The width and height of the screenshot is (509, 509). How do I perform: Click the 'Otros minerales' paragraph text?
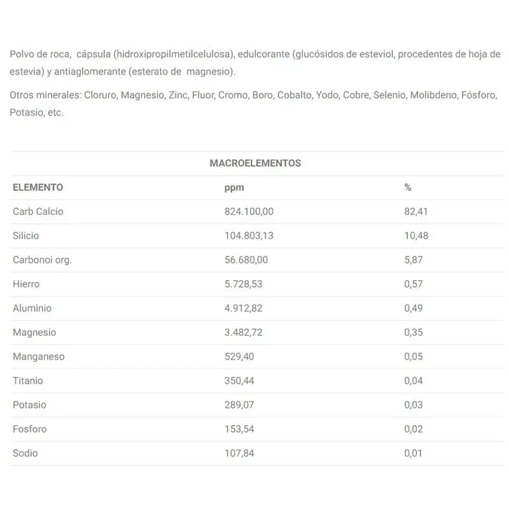pyautogui.click(x=254, y=104)
